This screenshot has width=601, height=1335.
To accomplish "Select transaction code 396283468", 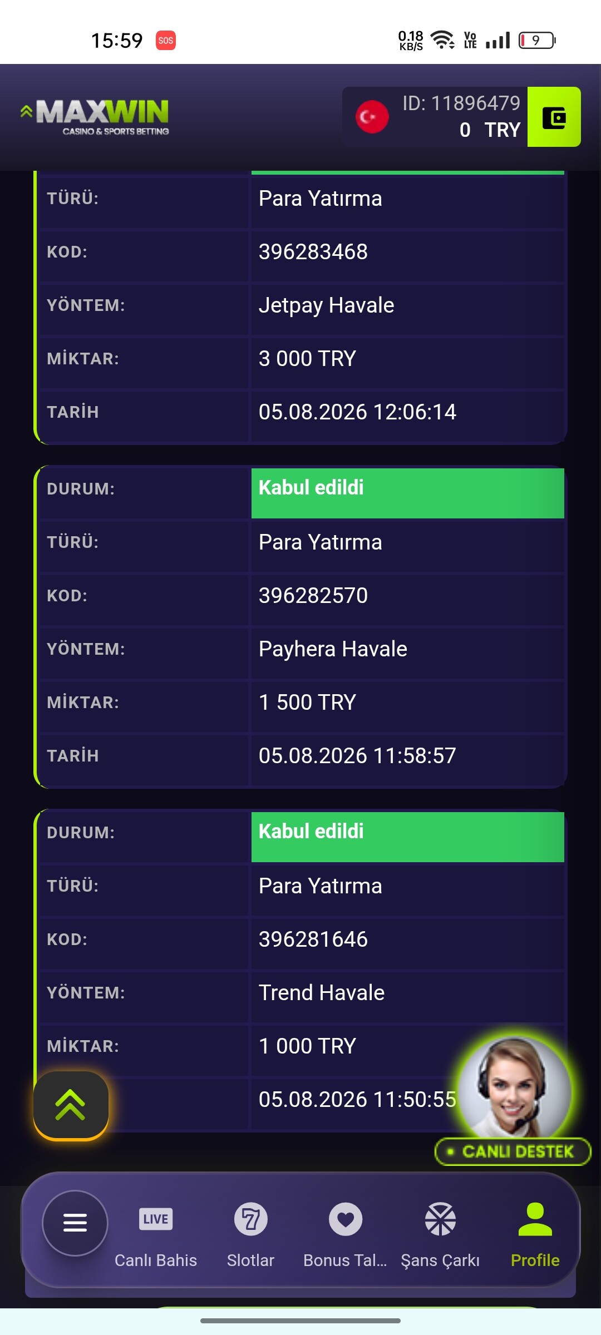I will [313, 252].
